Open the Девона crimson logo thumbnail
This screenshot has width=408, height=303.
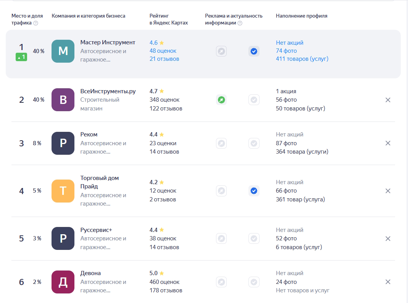(63, 282)
